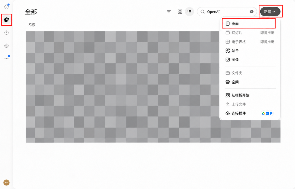Screen dimensions: 295x189
Task: Select 连接插件 menu entry
Action: pyautogui.click(x=250, y=113)
